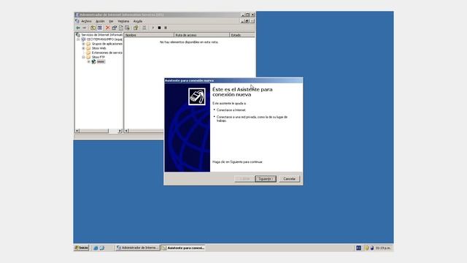Click the taskbar clock
This screenshot has height=263, width=467.
point(383,248)
